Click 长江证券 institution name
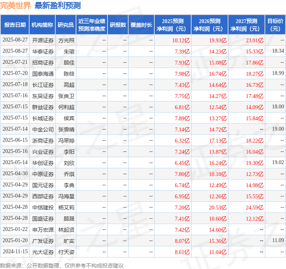Viewport: 286px width, 269px height. tap(43, 85)
